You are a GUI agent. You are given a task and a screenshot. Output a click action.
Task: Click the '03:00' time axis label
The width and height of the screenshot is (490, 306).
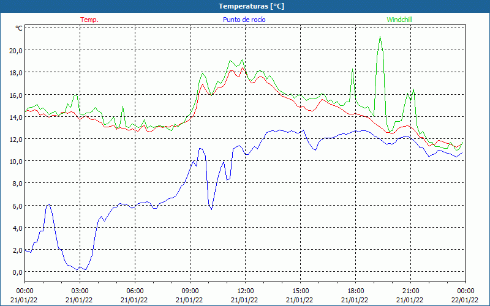click(80, 291)
